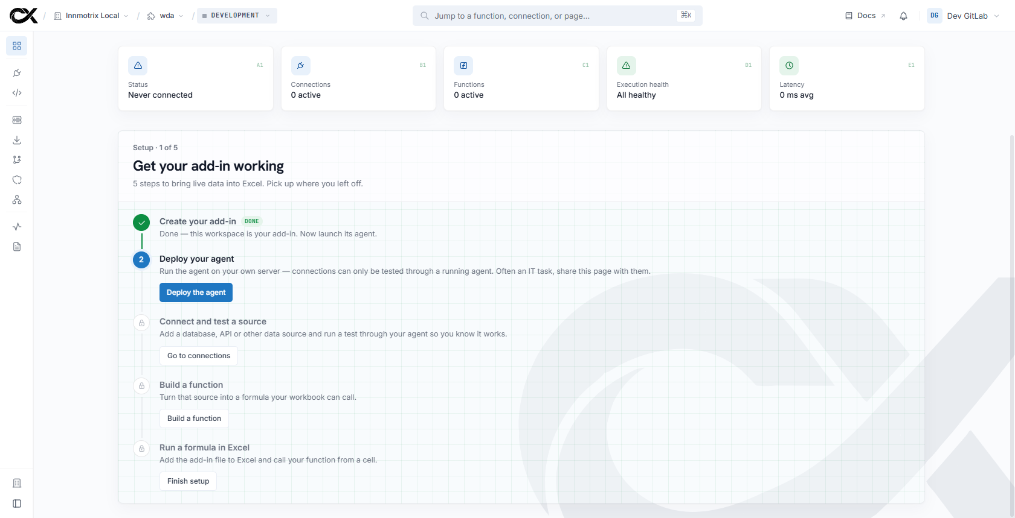Open the code brackets icon in sidebar

(x=17, y=93)
